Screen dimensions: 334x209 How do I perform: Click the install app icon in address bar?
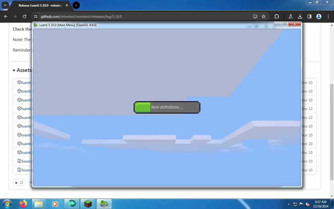pos(255,16)
